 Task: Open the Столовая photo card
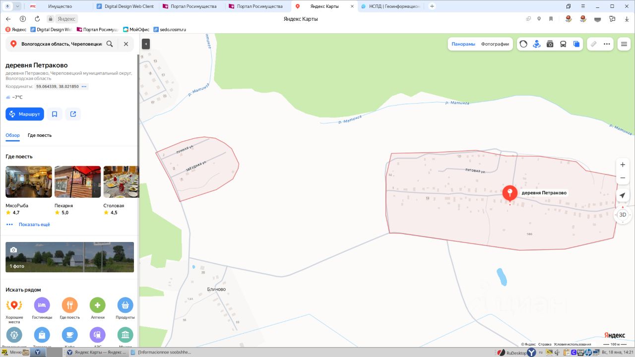click(x=121, y=182)
